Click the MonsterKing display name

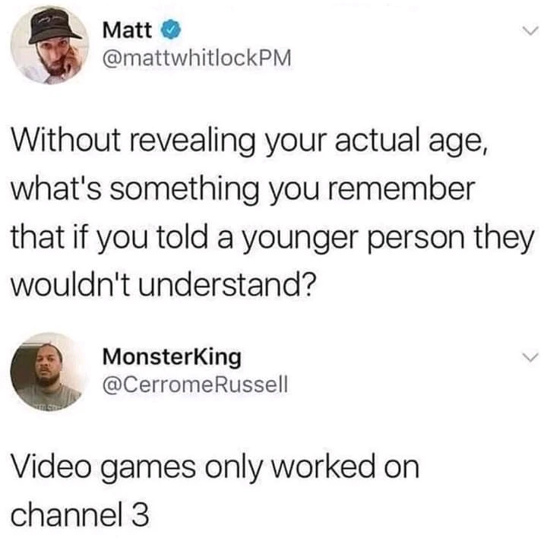(x=172, y=358)
